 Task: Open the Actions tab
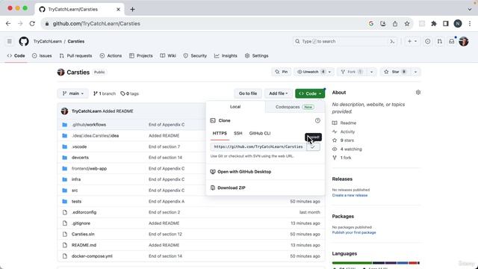(x=111, y=56)
